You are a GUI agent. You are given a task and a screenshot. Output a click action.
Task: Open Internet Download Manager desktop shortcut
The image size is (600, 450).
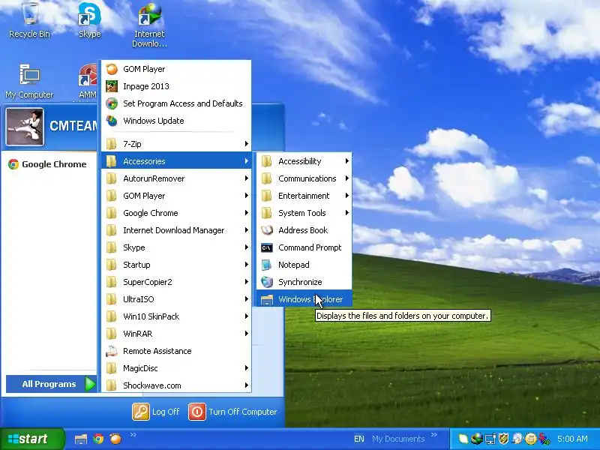[149, 24]
